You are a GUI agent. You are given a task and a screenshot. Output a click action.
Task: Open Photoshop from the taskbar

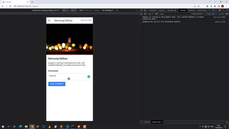(x=44, y=126)
